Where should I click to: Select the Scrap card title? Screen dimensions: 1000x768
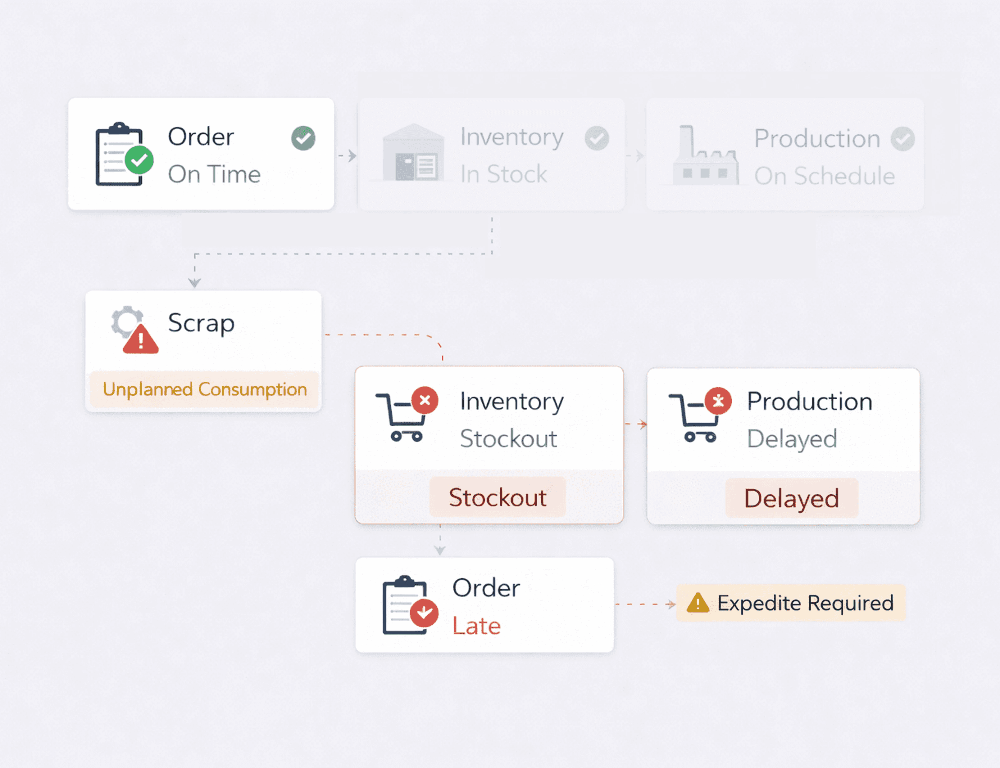(x=201, y=323)
